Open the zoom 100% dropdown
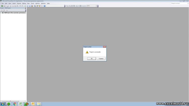Viewport: 189px width, 106px height. 96,6
